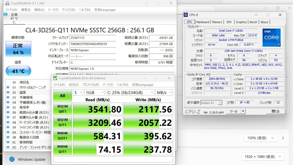The image size is (293, 165).
Task: Click the CPU-Z title bar chip icon
Action: coord(186,15)
